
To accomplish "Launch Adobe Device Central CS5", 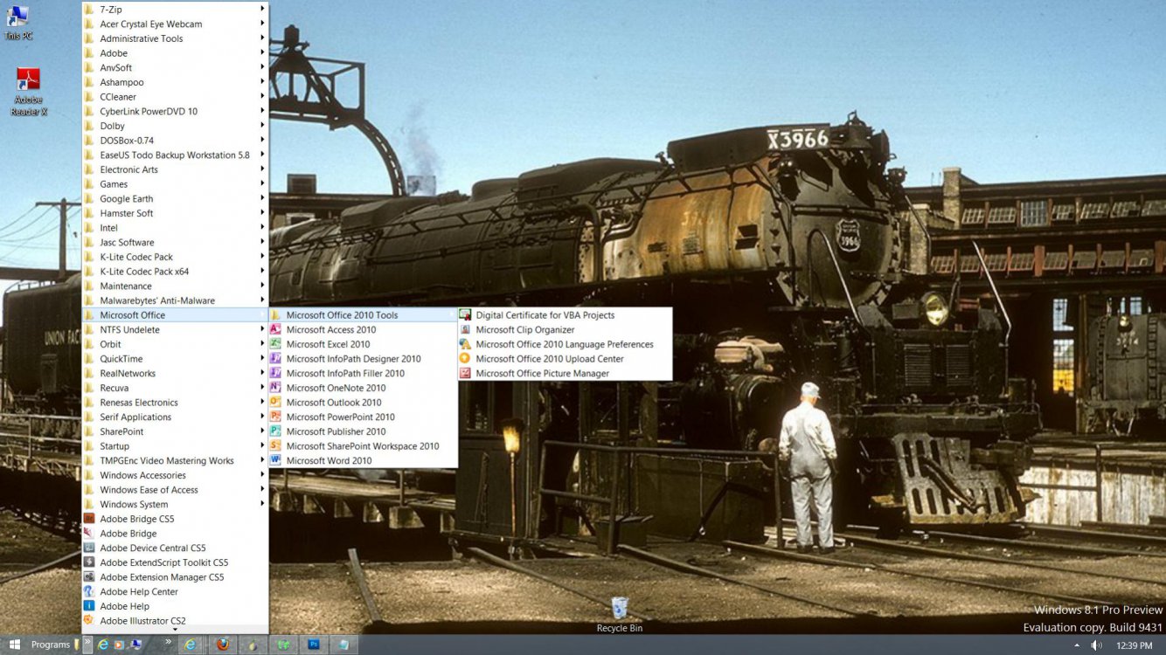I will click(x=175, y=548).
